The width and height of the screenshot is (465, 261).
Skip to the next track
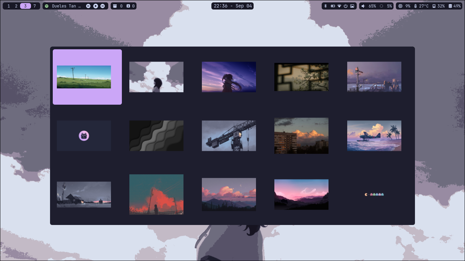102,6
